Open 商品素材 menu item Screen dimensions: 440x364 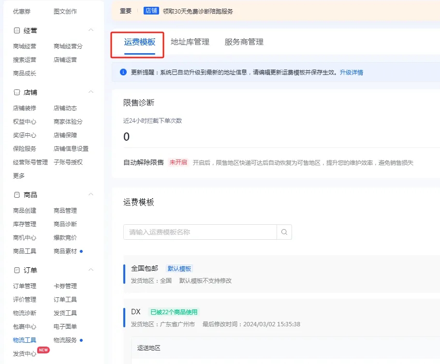coord(65,251)
